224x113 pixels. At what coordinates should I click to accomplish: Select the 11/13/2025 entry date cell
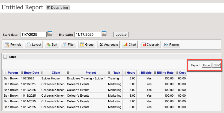pyautogui.click(x=30, y=96)
